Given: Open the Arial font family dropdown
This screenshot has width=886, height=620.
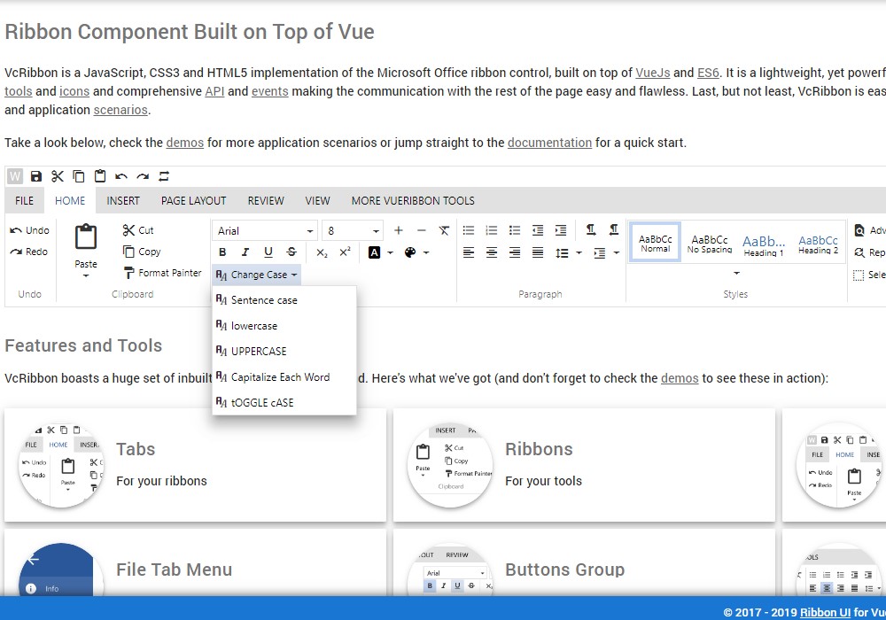Looking at the screenshot, I should point(265,230).
